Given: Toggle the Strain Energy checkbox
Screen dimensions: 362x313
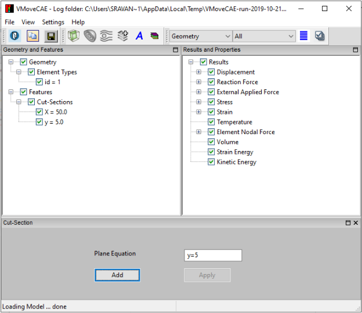Looking at the screenshot, I should (211, 152).
